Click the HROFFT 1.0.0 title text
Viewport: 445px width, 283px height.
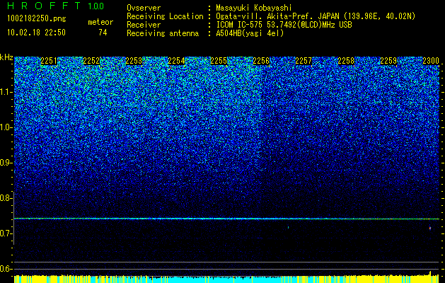click(56, 6)
